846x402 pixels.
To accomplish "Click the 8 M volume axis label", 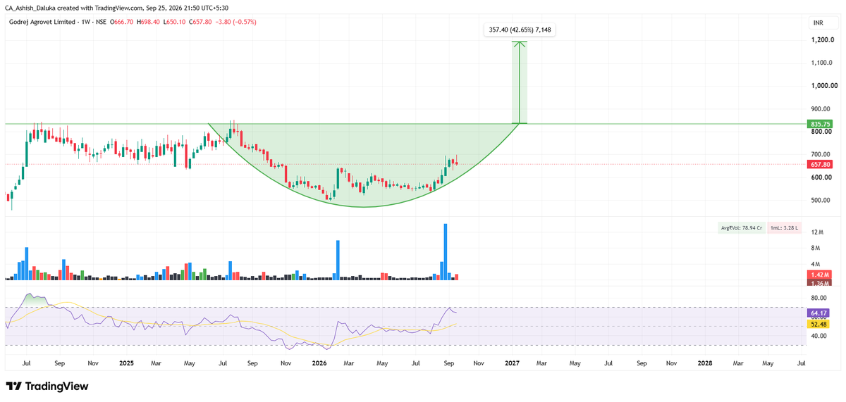I will pos(817,248).
